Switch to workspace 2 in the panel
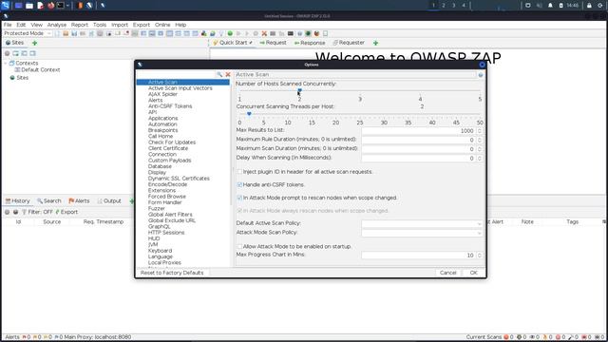This screenshot has width=608, height=342. pyautogui.click(x=444, y=6)
